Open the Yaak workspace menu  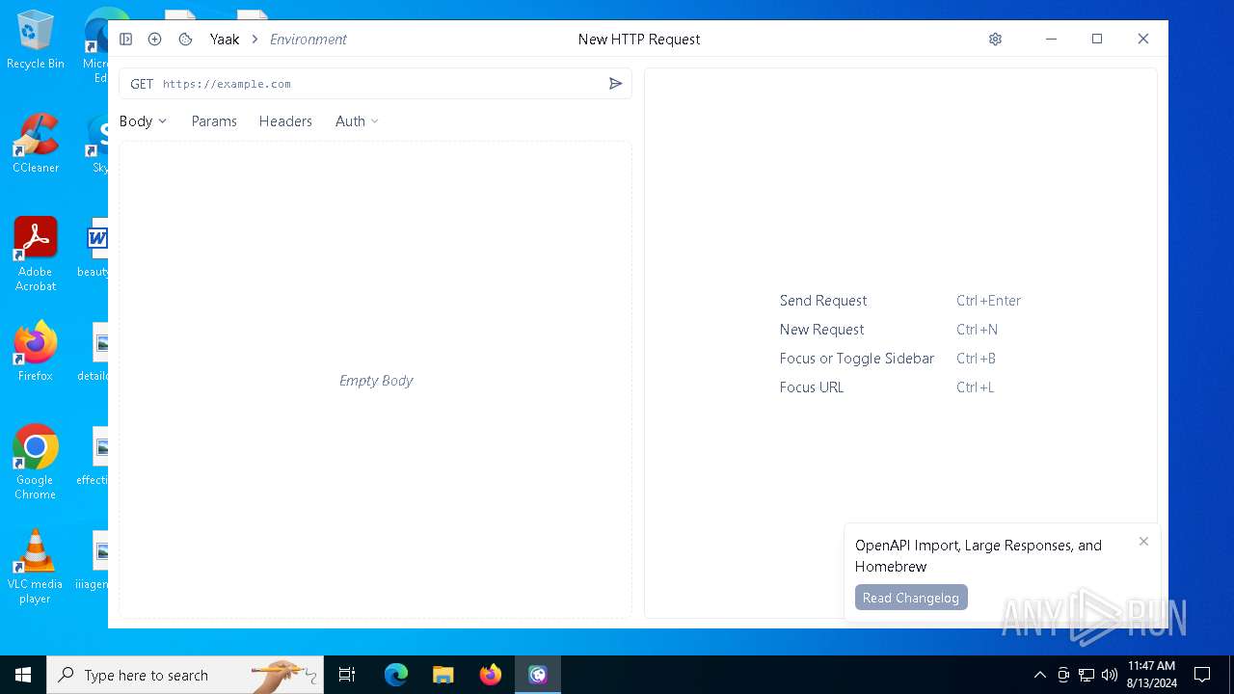pyautogui.click(x=225, y=40)
